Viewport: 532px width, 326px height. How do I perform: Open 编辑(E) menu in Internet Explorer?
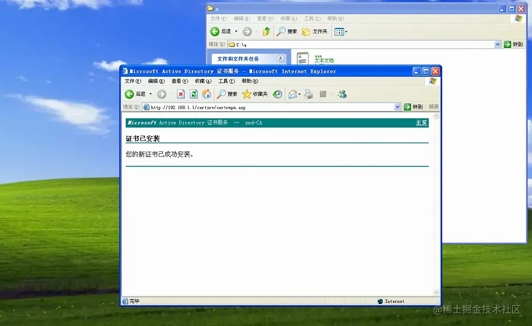(156, 81)
